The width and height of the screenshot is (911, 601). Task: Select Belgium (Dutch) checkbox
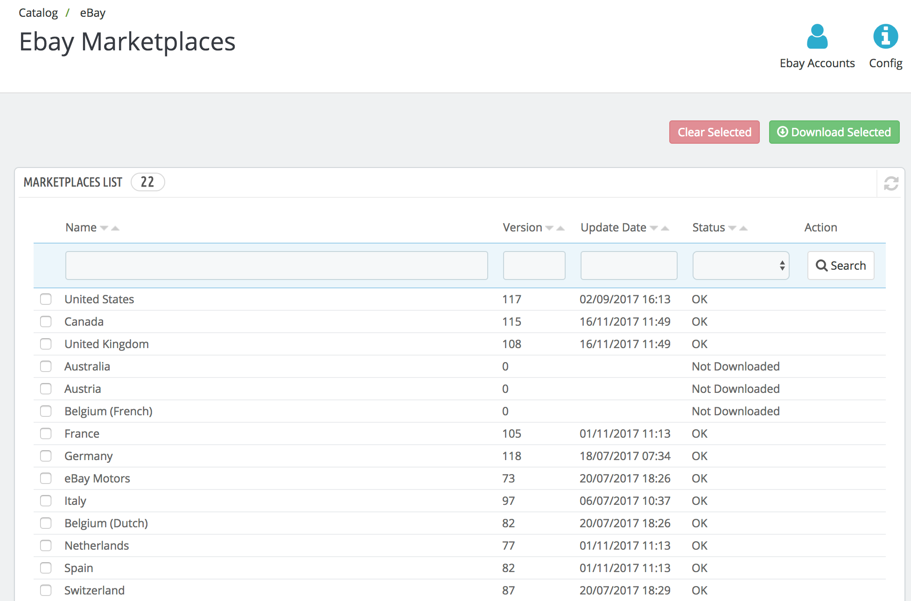(x=46, y=523)
